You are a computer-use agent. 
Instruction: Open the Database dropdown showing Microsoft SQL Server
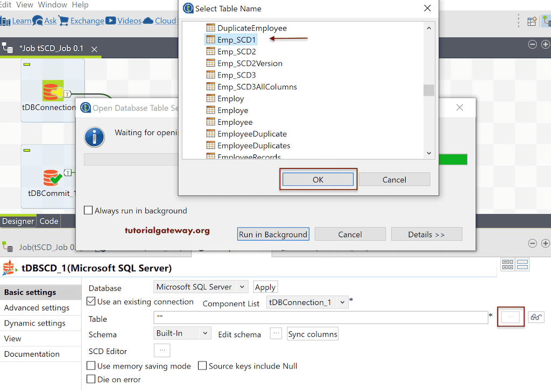[x=200, y=287]
